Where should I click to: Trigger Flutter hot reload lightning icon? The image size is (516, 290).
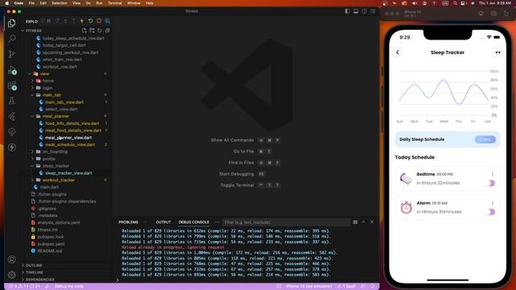[x=82, y=21]
